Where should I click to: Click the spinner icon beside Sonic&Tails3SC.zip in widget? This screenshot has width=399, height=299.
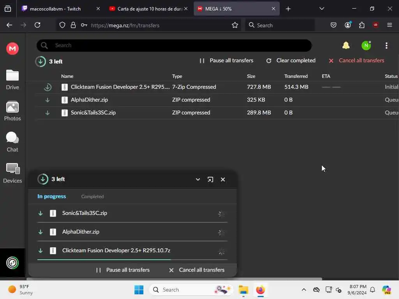221,214
